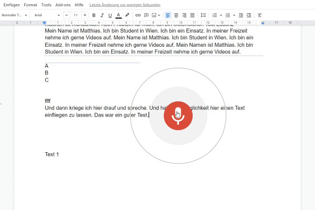Open the Add-ons menu

click(x=63, y=5)
